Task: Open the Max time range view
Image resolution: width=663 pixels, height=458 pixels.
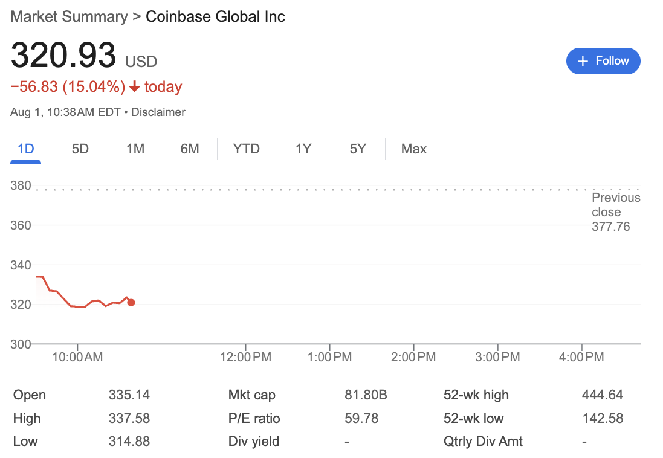Action: 413,149
